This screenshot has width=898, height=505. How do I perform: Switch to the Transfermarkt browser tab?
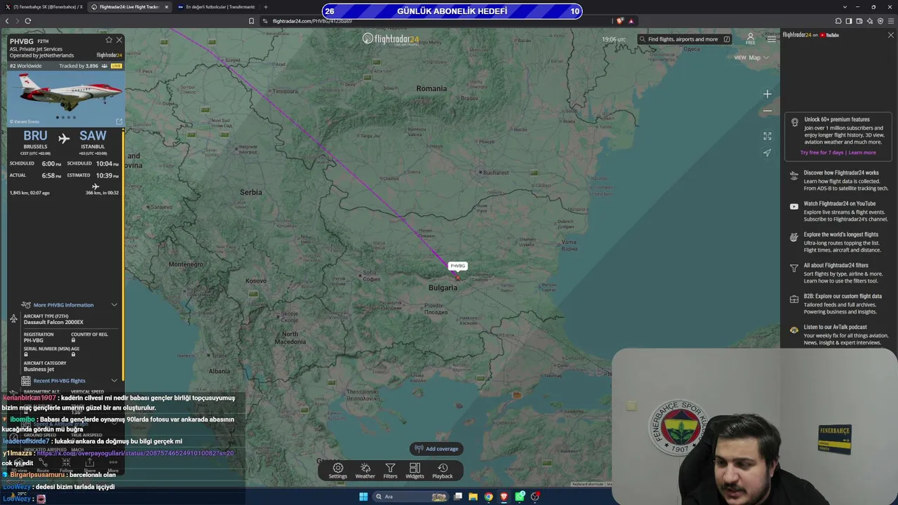pos(215,7)
